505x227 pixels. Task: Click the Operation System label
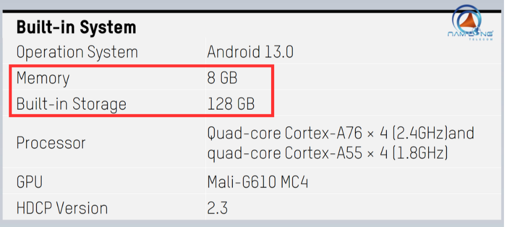(77, 52)
